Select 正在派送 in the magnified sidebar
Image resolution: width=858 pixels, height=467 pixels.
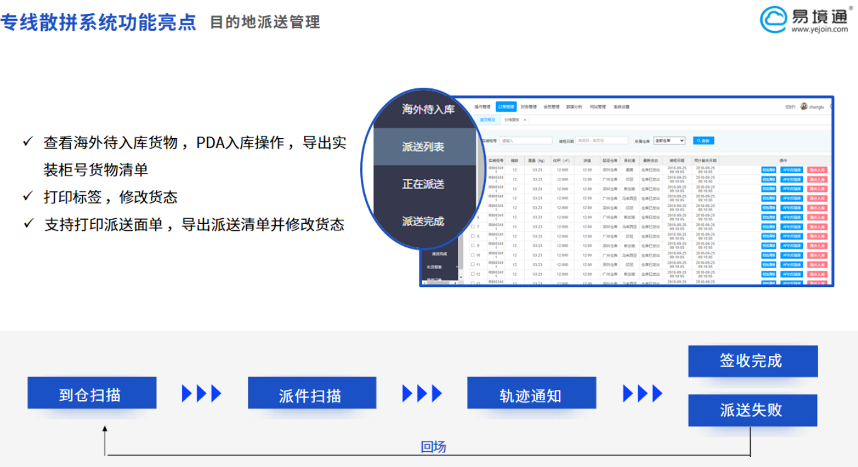point(423,184)
